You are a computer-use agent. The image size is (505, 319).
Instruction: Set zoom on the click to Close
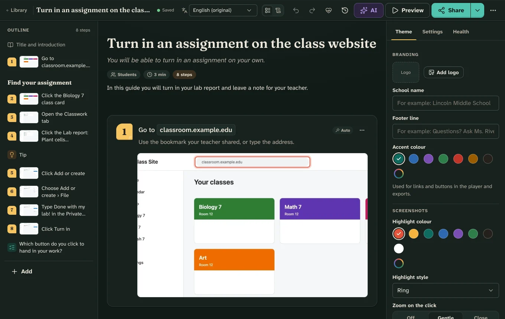pyautogui.click(x=480, y=318)
